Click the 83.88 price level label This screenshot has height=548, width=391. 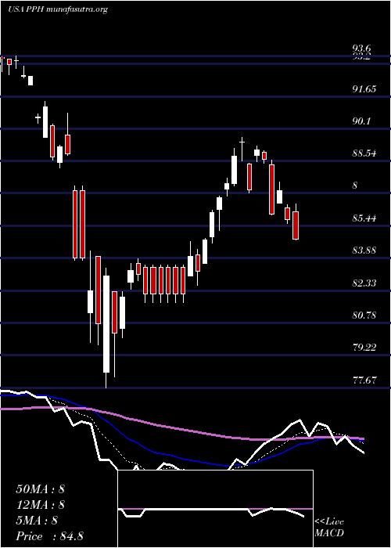364,251
